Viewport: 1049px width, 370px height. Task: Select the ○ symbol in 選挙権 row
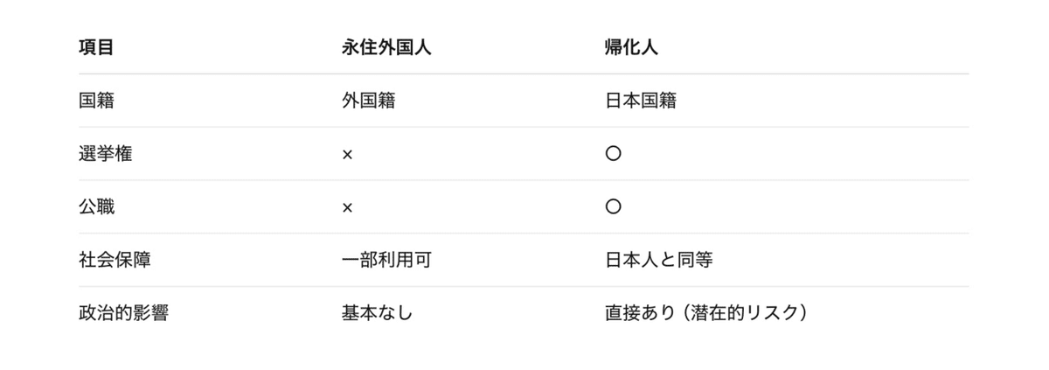pyautogui.click(x=613, y=154)
